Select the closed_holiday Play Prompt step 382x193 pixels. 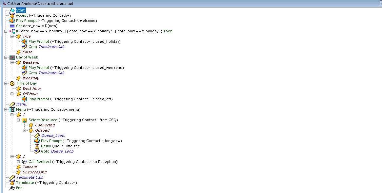74,41
